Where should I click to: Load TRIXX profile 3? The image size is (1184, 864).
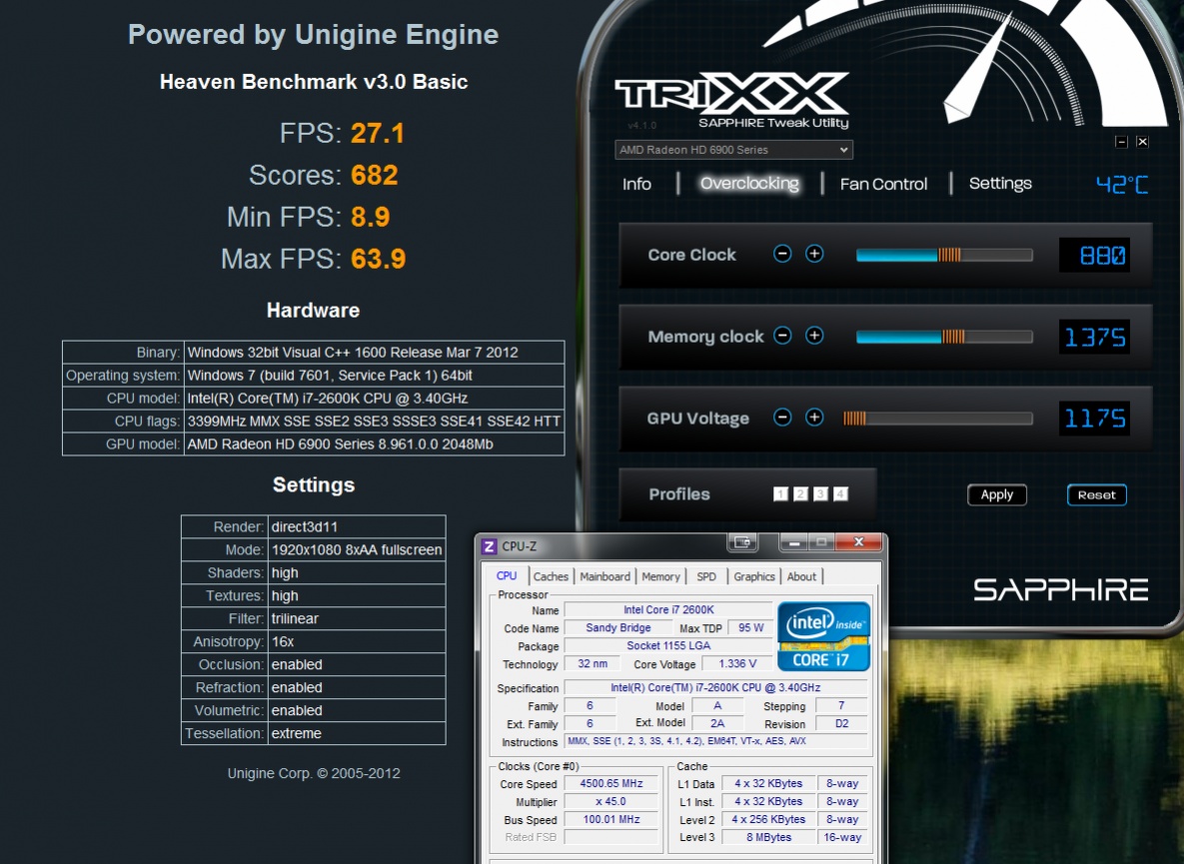[820, 493]
